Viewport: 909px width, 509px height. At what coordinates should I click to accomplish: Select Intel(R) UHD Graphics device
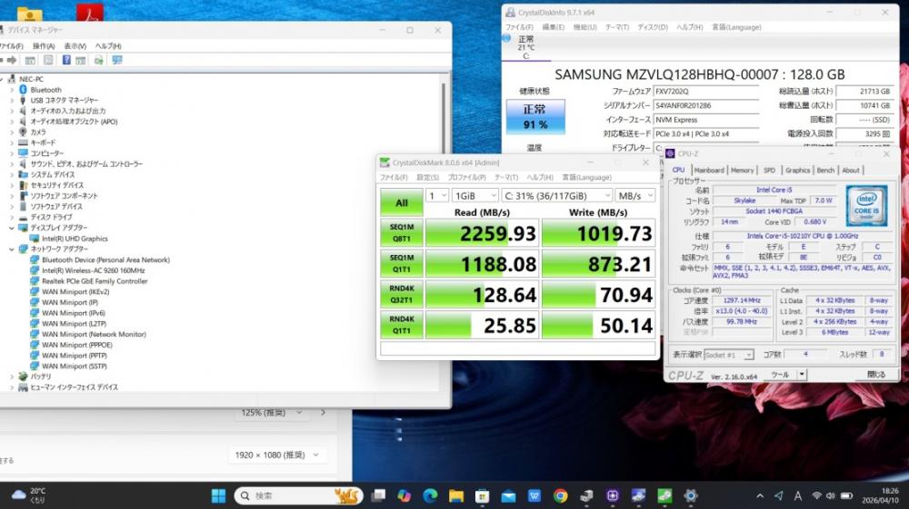pyautogui.click(x=75, y=239)
